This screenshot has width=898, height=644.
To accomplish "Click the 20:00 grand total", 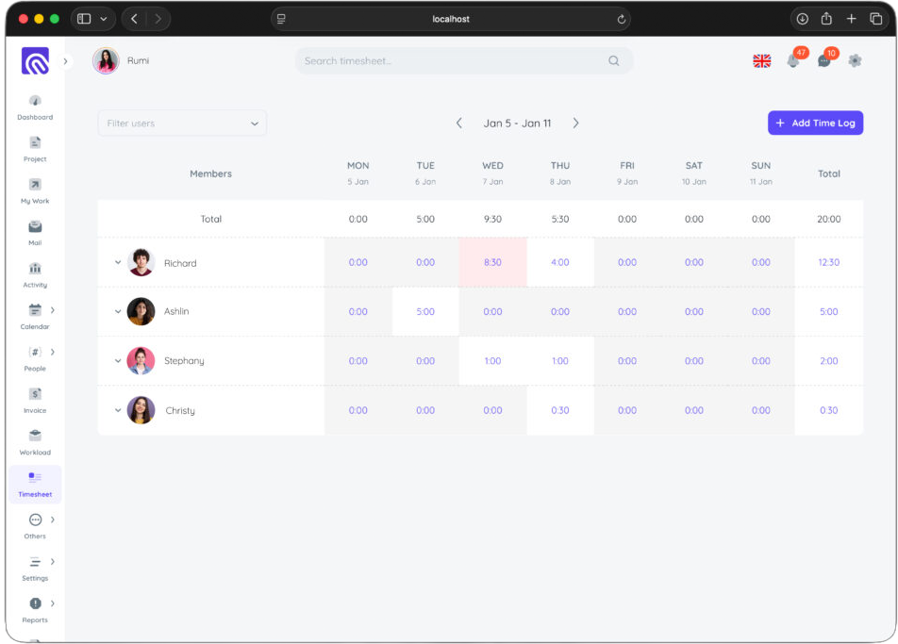I will pyautogui.click(x=829, y=219).
